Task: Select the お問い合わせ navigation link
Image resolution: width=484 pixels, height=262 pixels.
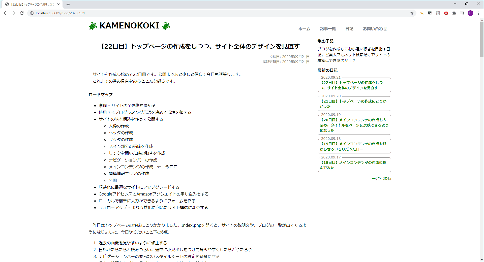Action: pos(375,29)
